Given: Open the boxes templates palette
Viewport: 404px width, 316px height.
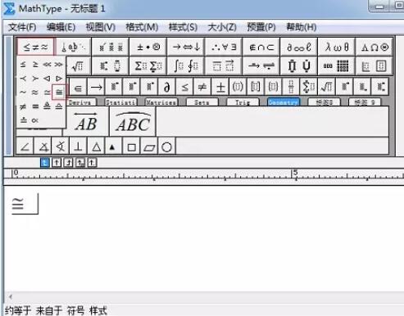Looking at the screenshot, I should tap(374, 65).
